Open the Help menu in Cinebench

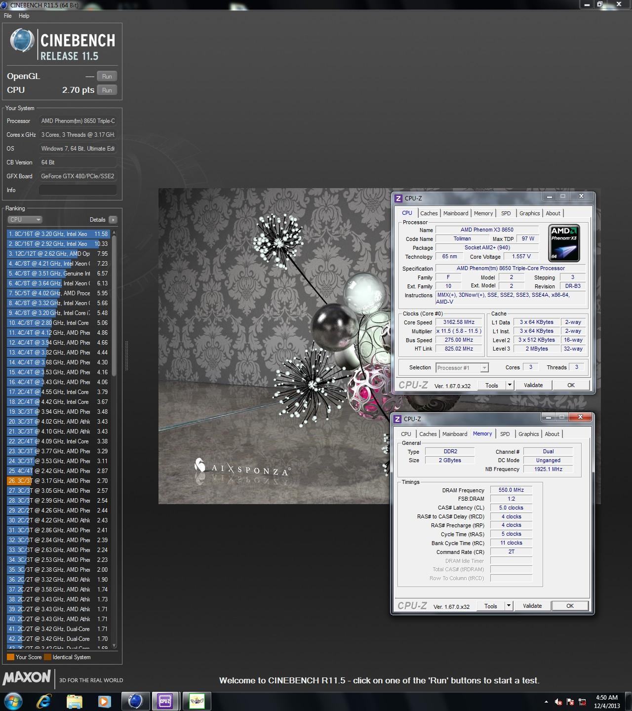tap(24, 16)
